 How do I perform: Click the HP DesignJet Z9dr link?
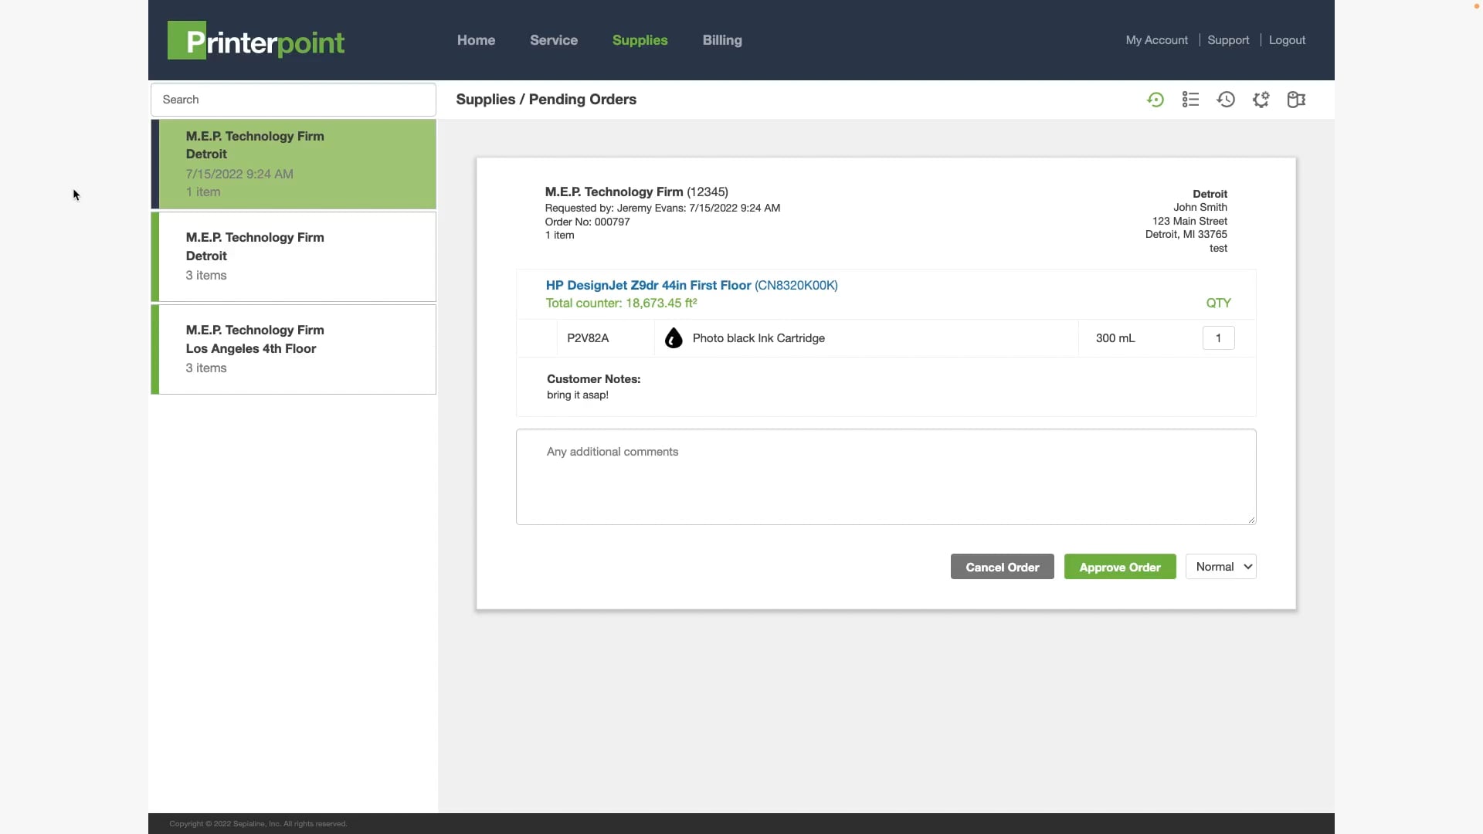(648, 285)
